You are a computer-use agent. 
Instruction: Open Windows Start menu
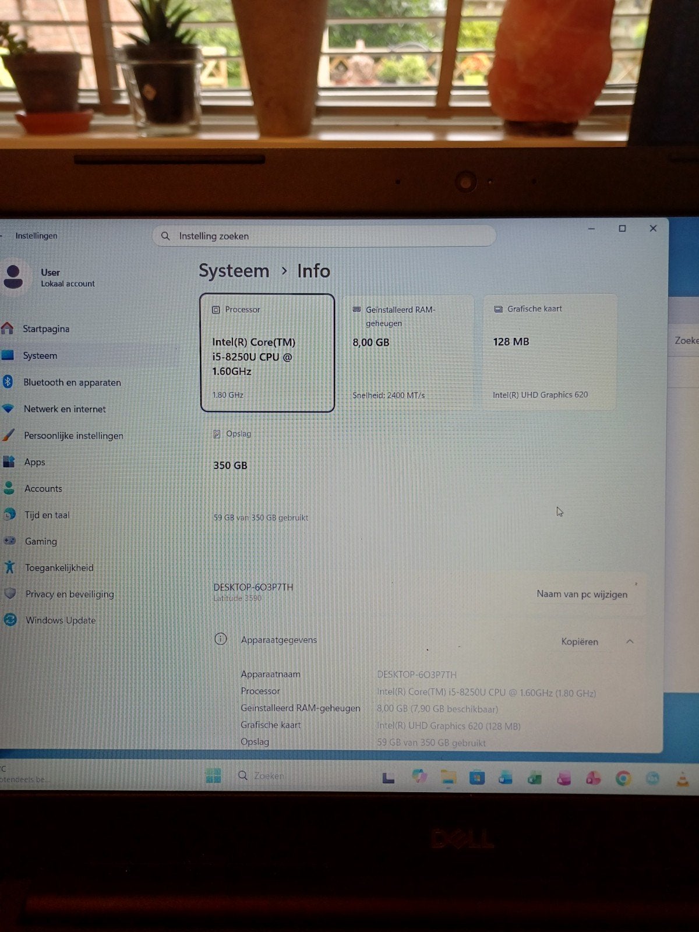[213, 776]
